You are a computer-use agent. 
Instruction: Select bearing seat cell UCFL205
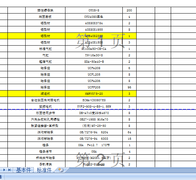(x=94, y=74)
